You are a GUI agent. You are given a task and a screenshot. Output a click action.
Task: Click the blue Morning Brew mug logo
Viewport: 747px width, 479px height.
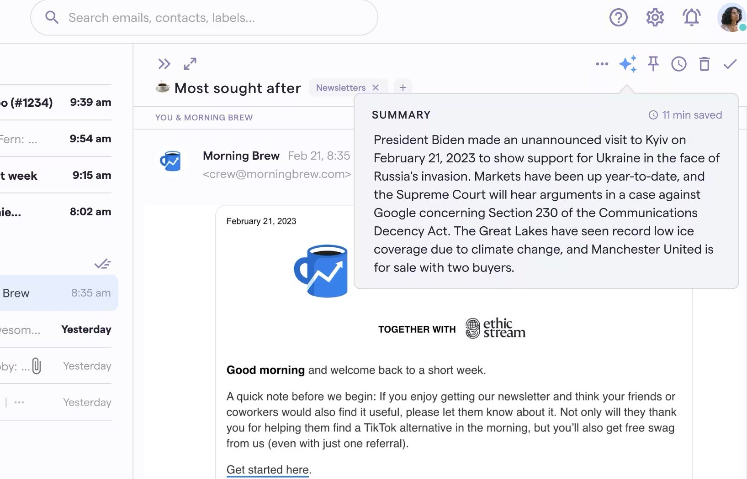(x=321, y=271)
